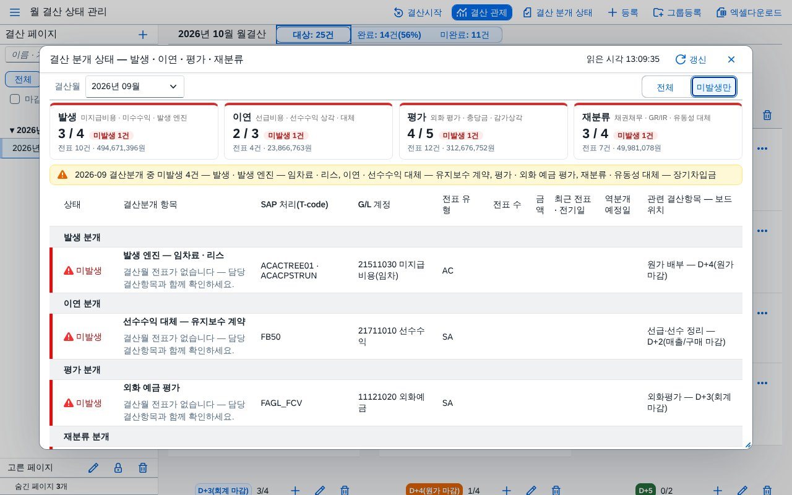The image size is (792, 495).
Task: Click the 이름 search field in sidebar
Action: [x=22, y=55]
